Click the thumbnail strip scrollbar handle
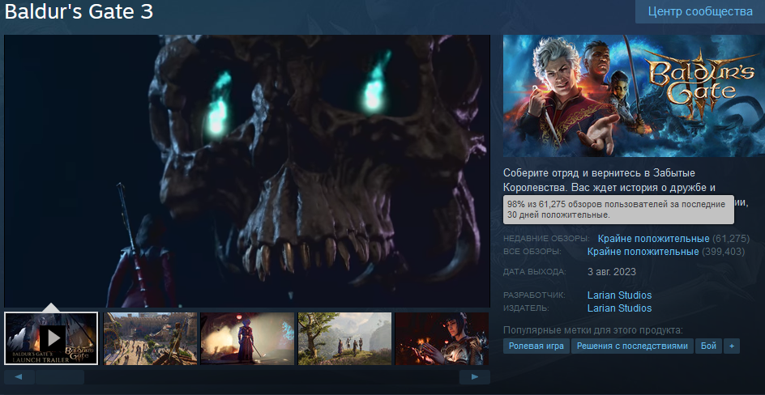This screenshot has height=395, width=765. click(60, 377)
